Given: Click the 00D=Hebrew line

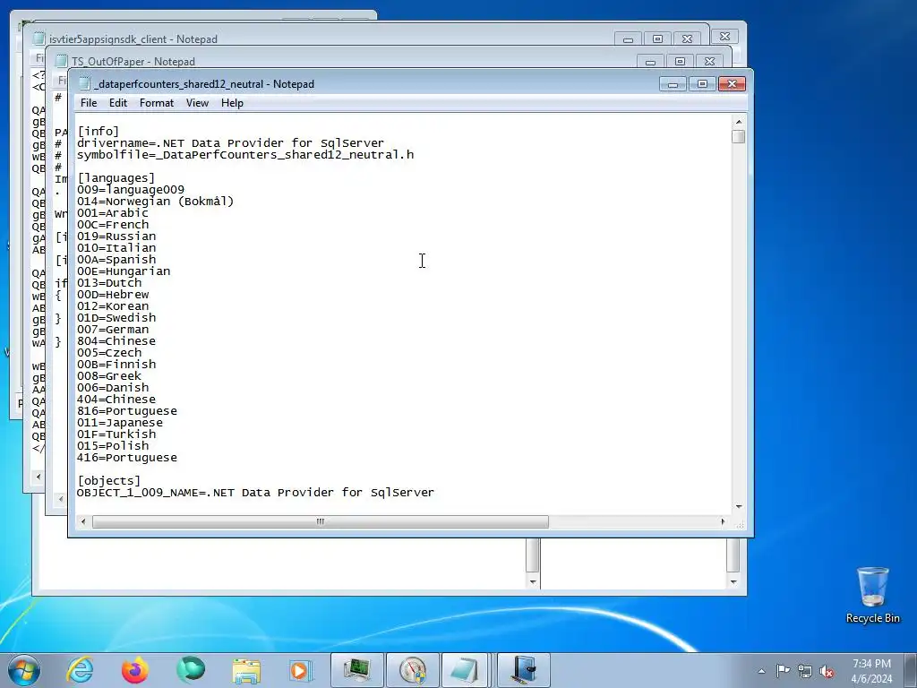Looking at the screenshot, I should point(113,294).
